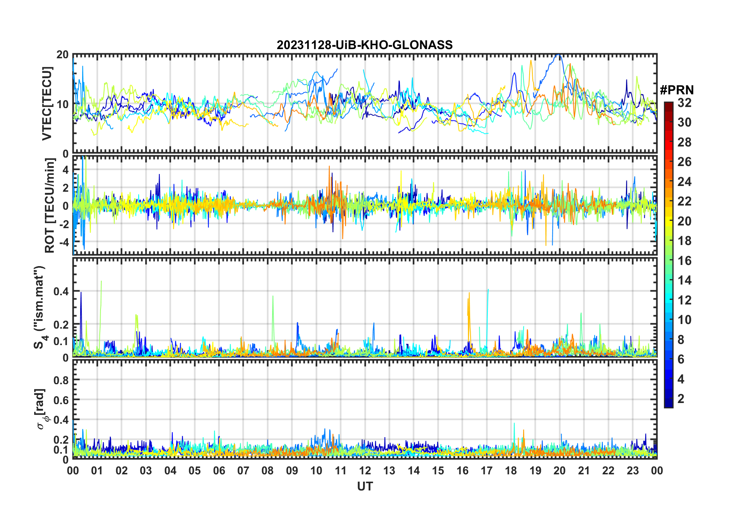Click the 17 hour tick on UT axis

point(487,471)
